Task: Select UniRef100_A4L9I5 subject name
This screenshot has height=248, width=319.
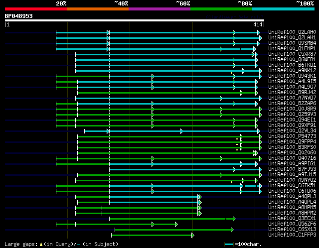Action: click(292, 82)
